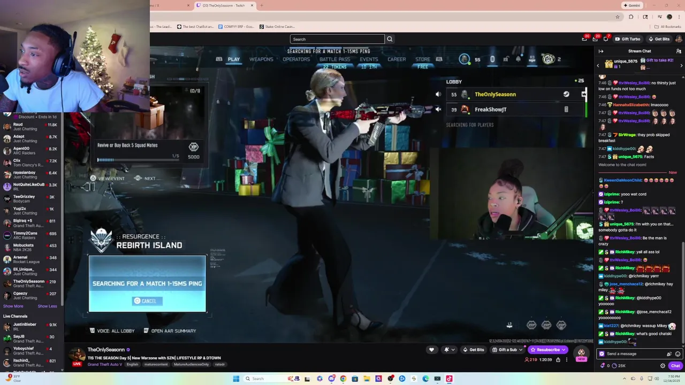Image resolution: width=685 pixels, height=385 pixels.
Task: Toggle the volume icon in system tray
Action: point(658,379)
